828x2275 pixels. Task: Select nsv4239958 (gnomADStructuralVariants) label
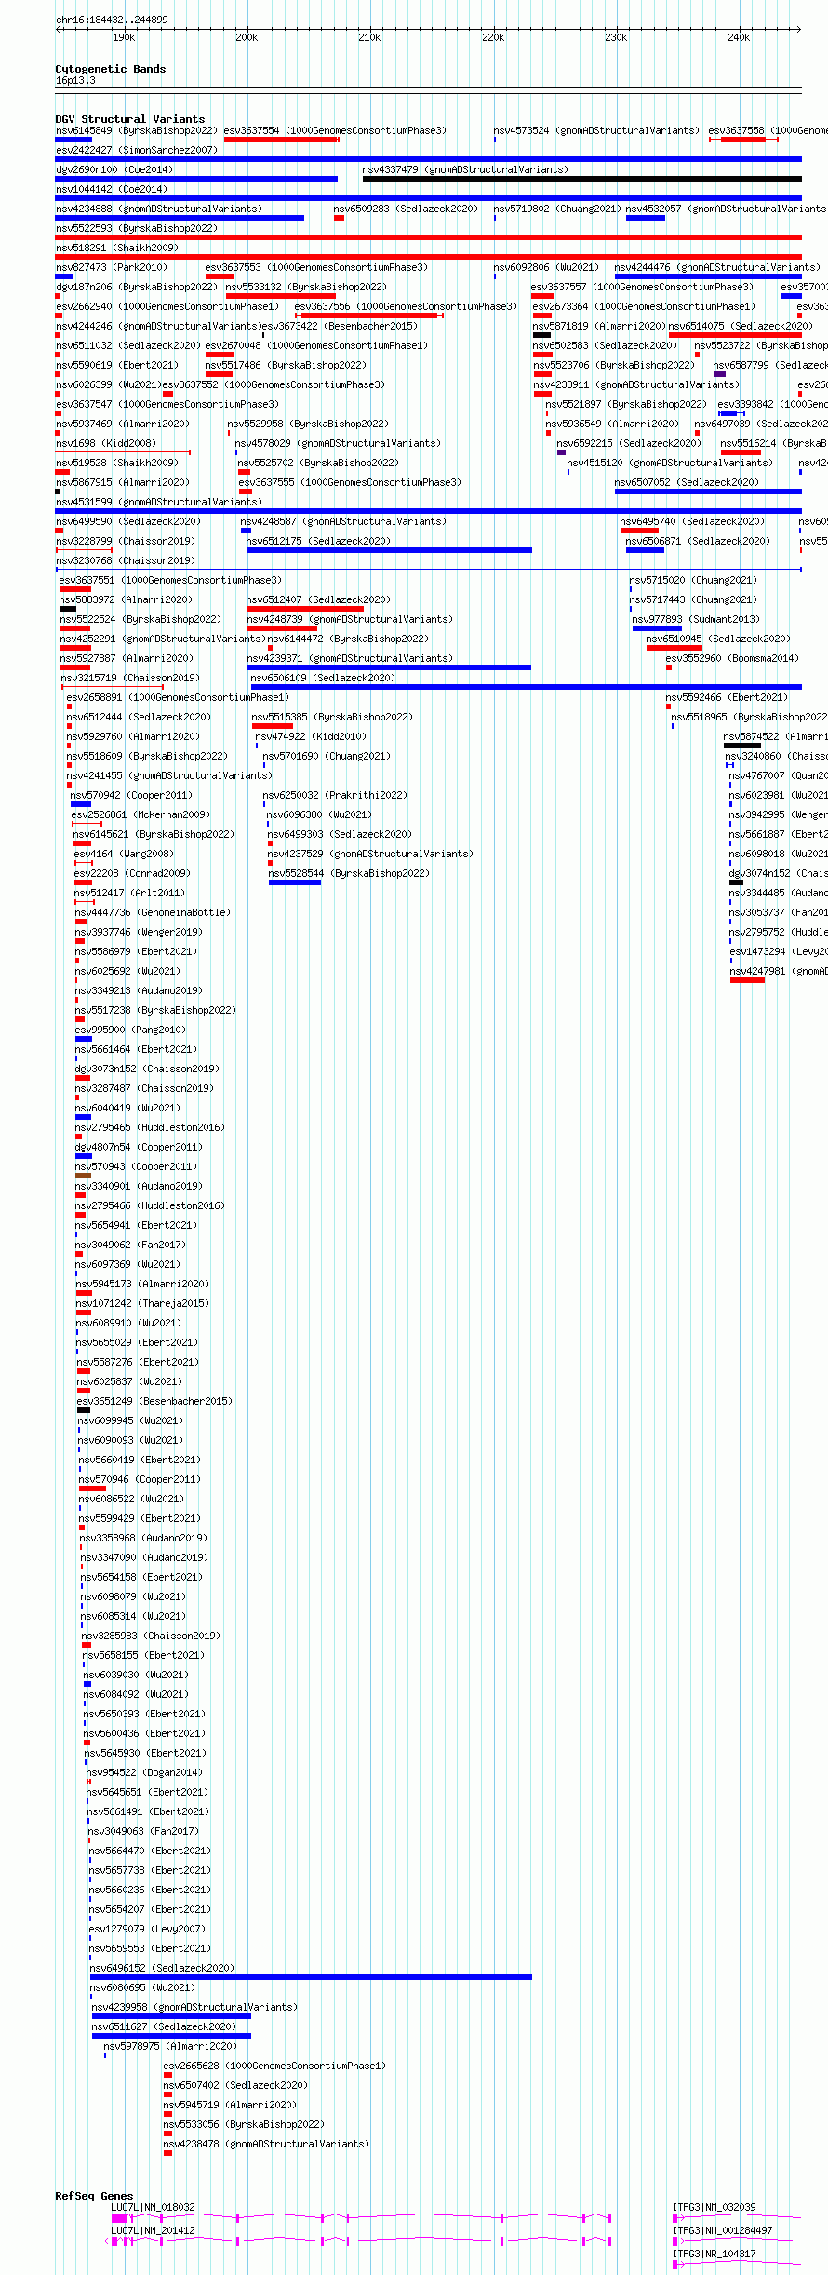[195, 2008]
